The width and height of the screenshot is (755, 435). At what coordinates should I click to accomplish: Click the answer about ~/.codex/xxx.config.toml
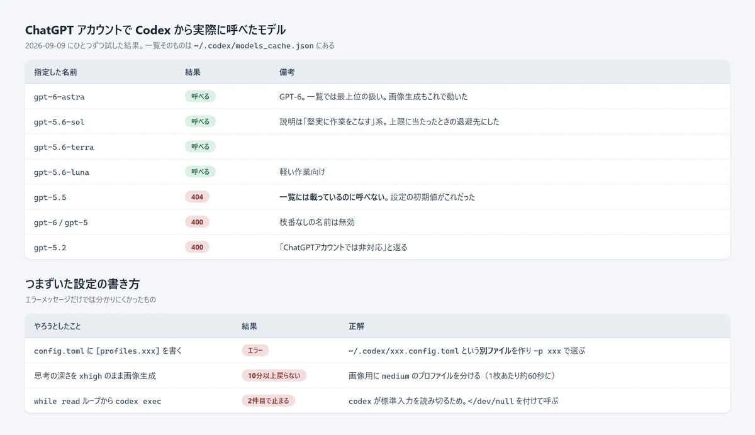coord(467,351)
